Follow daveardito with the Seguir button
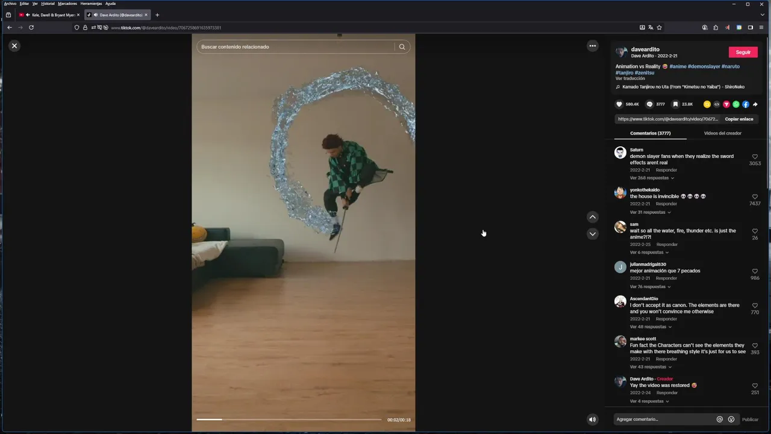Viewport: 771px width, 434px height. (x=743, y=52)
